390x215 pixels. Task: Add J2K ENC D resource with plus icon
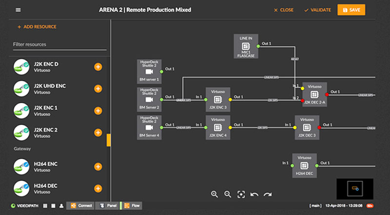point(98,67)
